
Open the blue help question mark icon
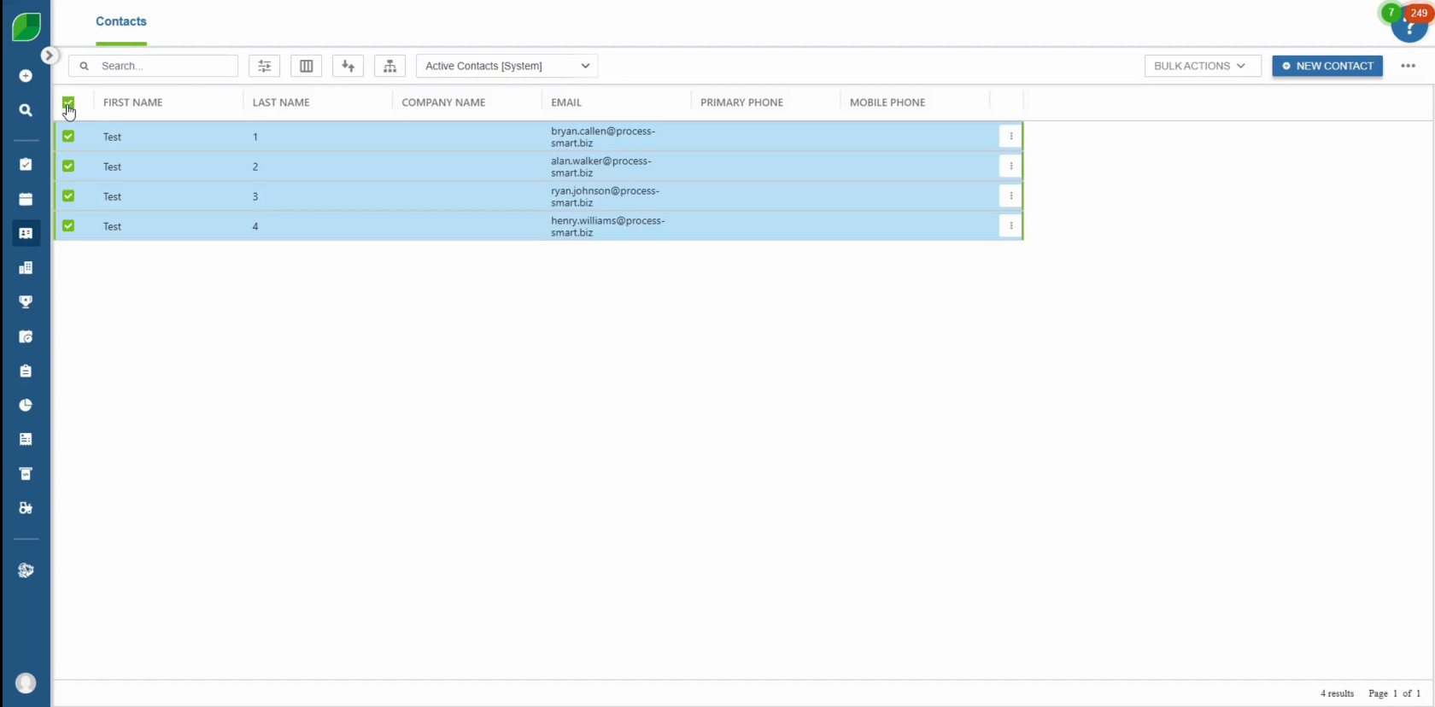tap(1409, 29)
